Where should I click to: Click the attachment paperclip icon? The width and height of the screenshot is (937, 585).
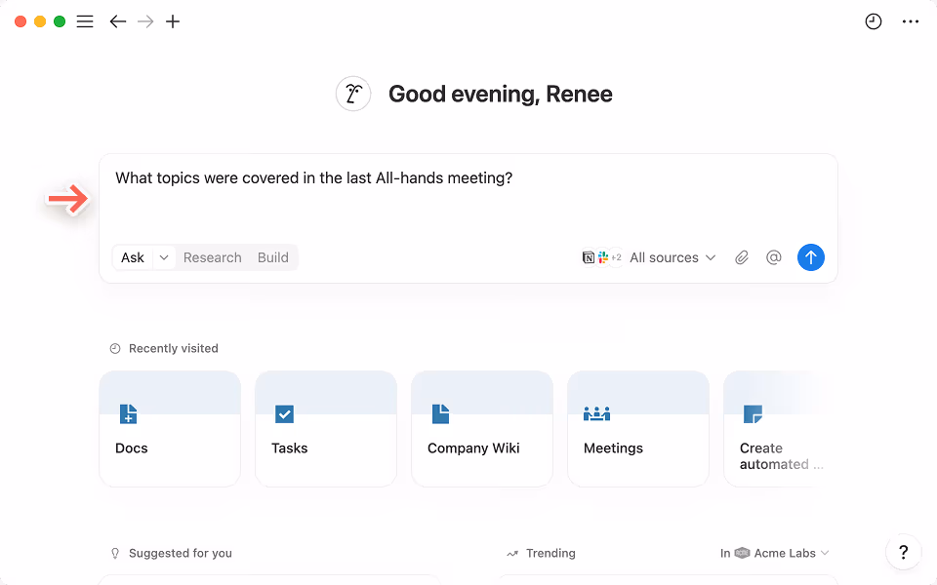click(x=741, y=257)
